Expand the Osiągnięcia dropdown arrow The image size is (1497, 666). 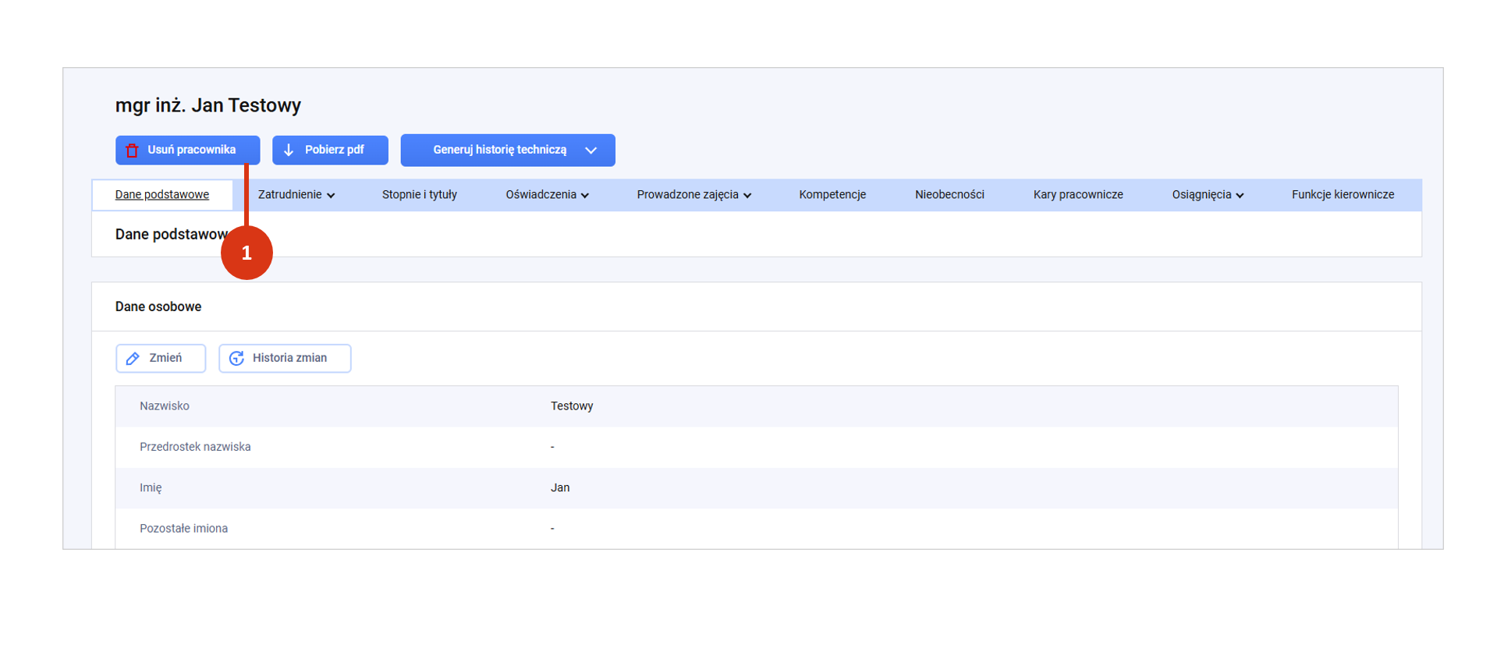tap(1240, 196)
